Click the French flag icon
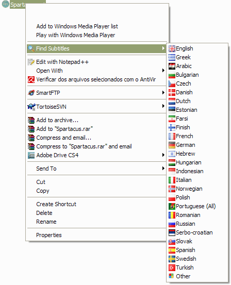Screen dimensions: 231x285 (x=172, y=136)
